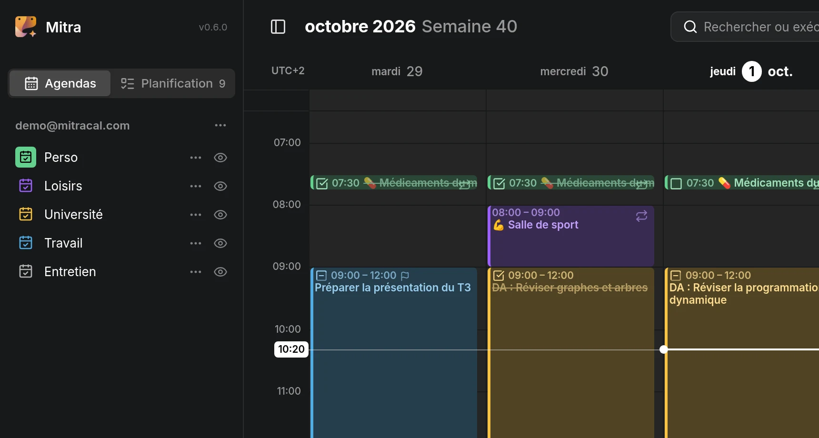Select the Perso calendar icon
The height and width of the screenshot is (438, 819).
click(x=26, y=157)
